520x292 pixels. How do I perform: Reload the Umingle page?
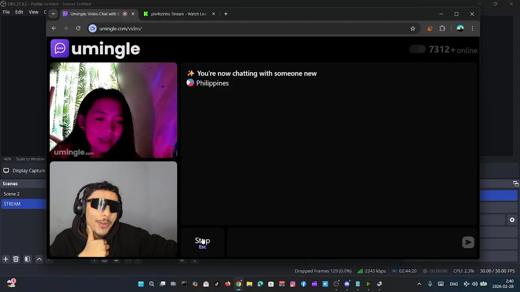(78, 28)
